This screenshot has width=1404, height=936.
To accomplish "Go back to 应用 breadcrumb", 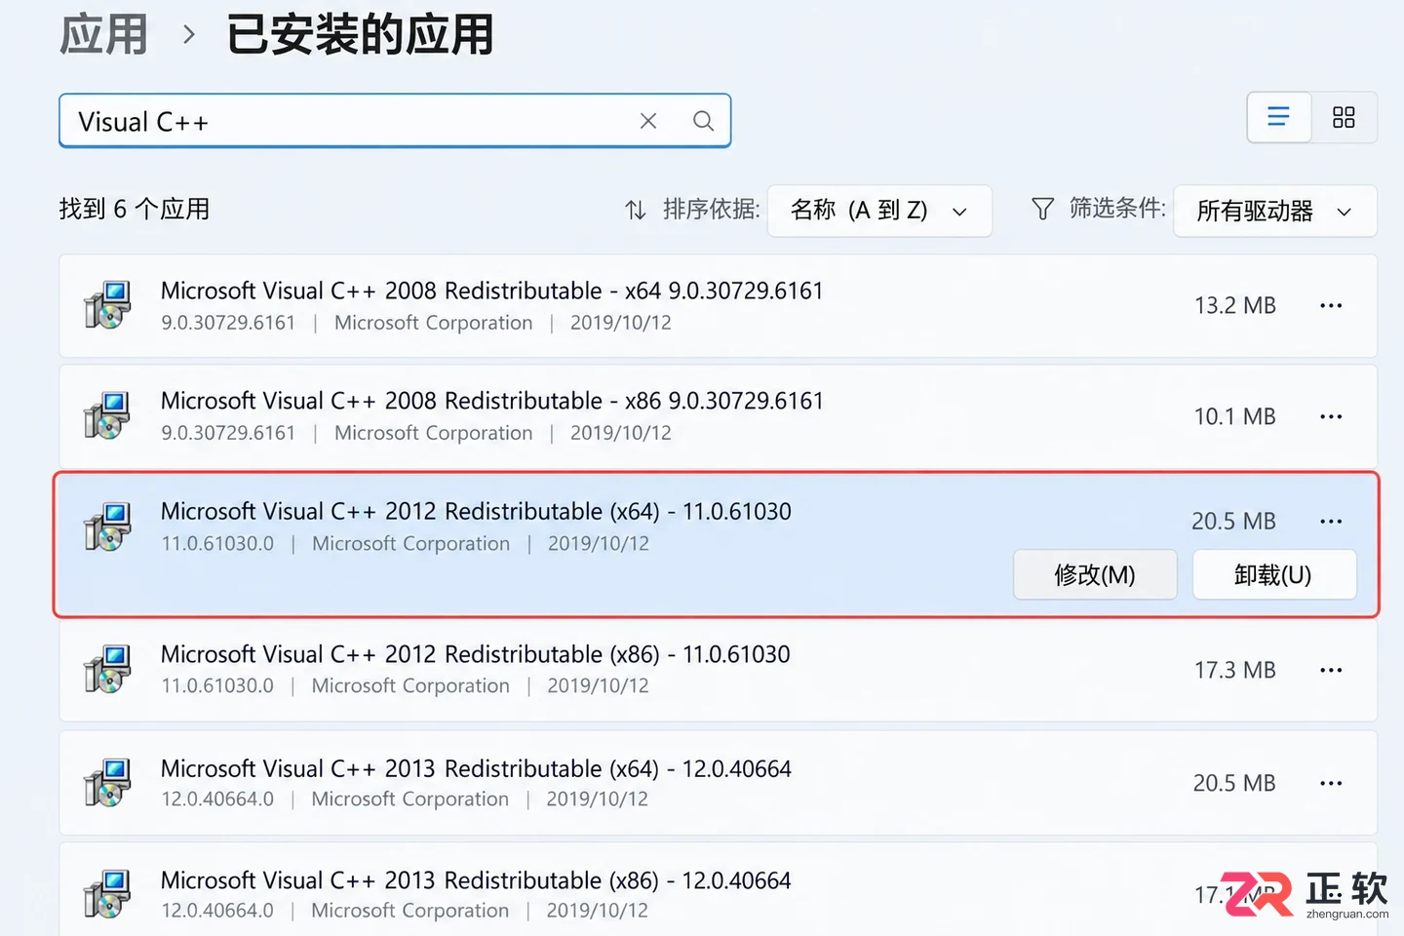I will click(103, 35).
